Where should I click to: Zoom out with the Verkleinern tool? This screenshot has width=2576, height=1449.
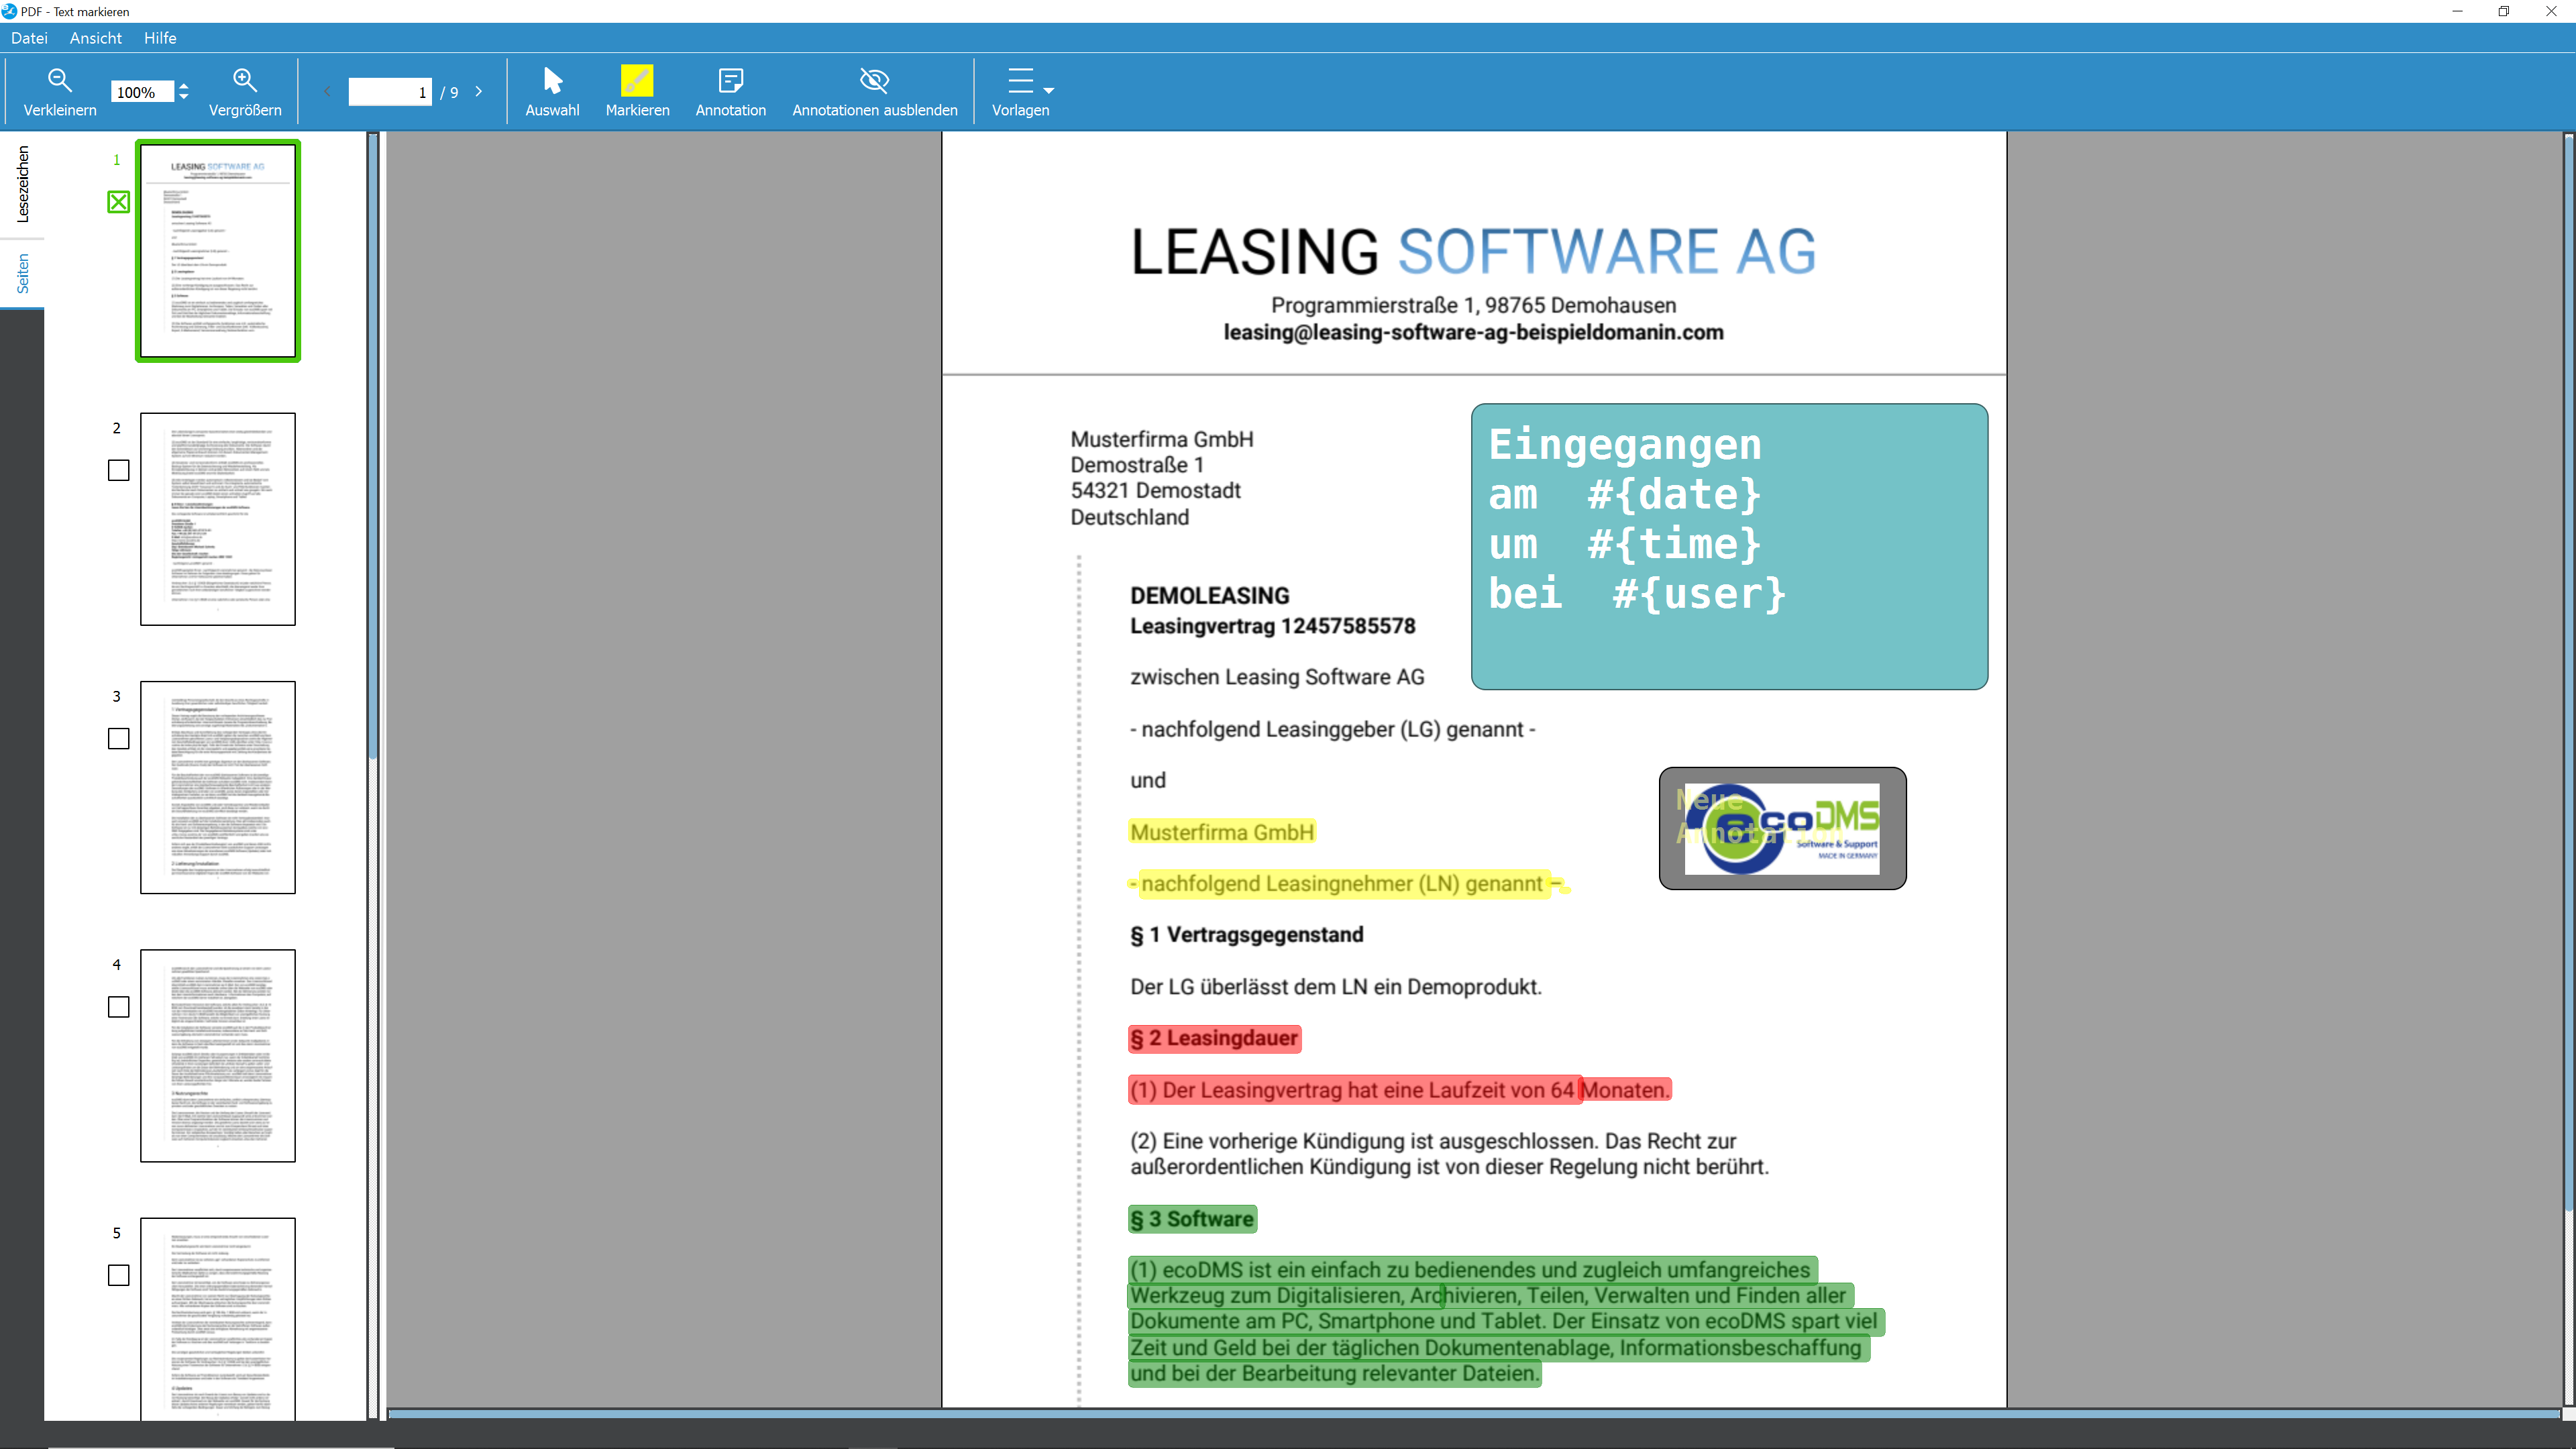click(x=60, y=92)
